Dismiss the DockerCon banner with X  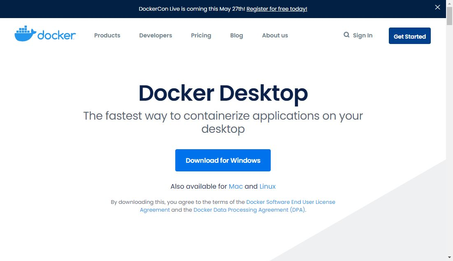[437, 7]
